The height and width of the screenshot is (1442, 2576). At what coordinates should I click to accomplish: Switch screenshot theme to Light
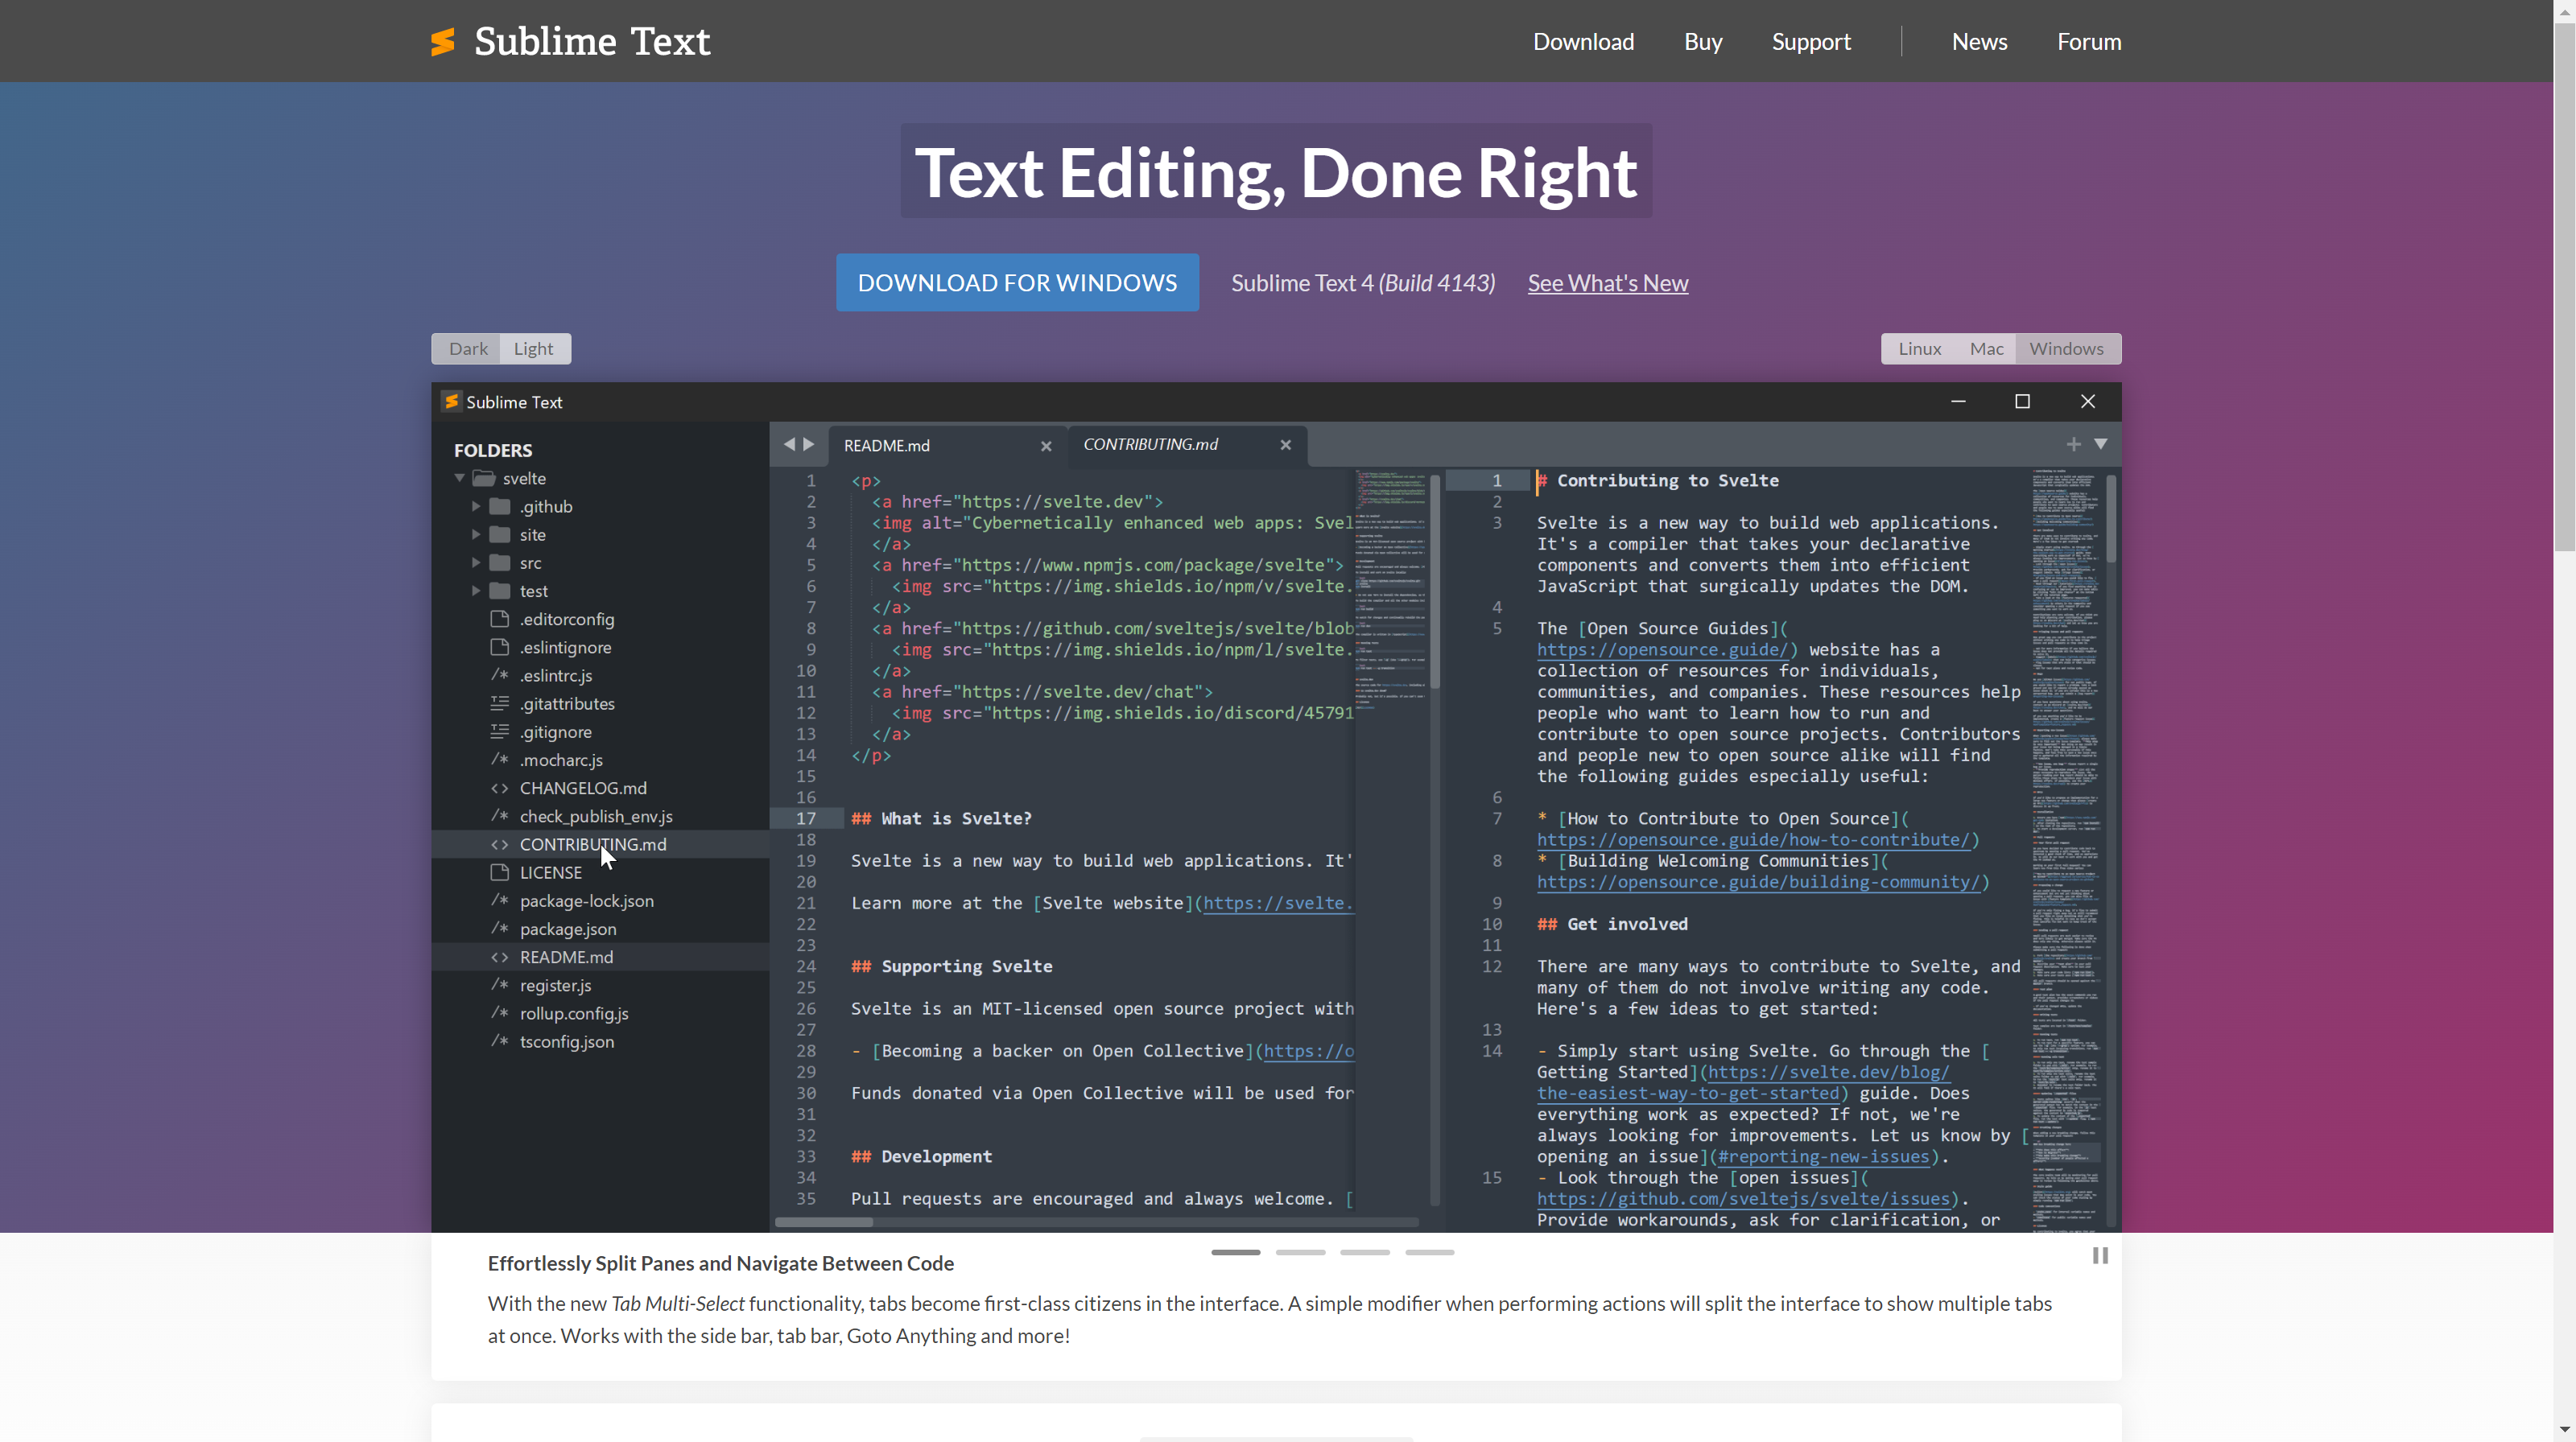coord(533,348)
